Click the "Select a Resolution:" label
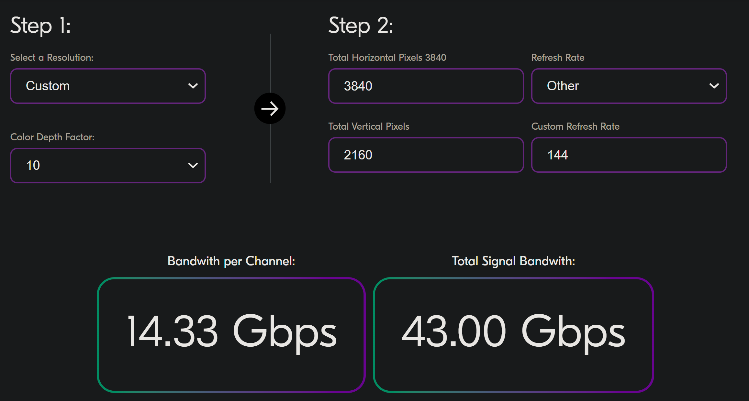This screenshot has width=749, height=401. 52,58
